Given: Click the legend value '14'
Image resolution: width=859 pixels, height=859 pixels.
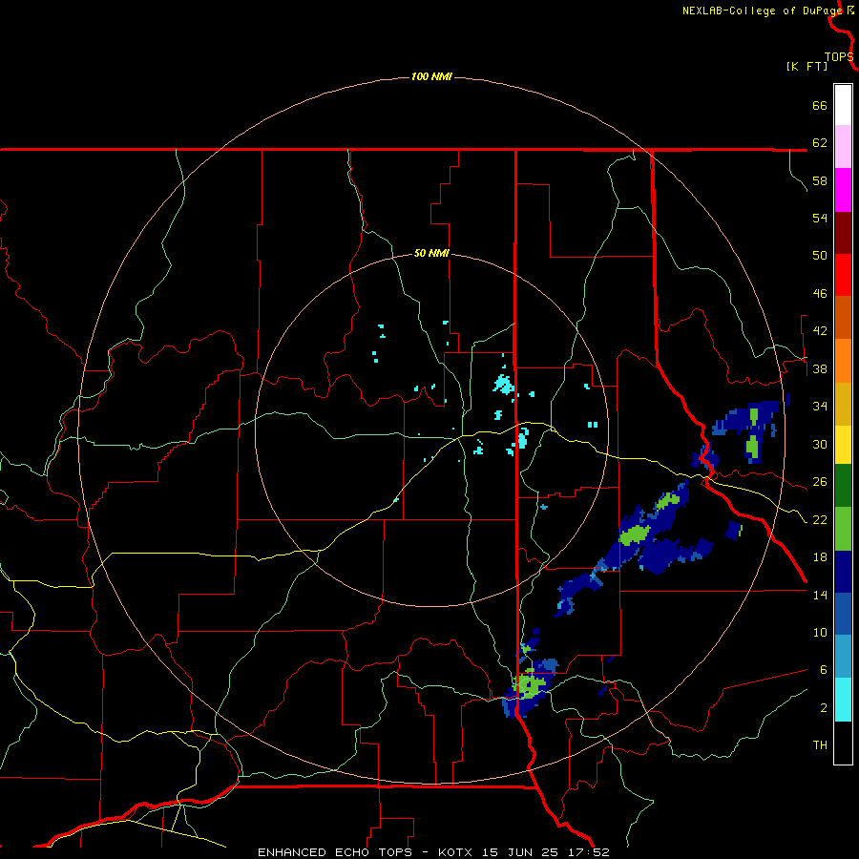Looking at the screenshot, I should [x=820, y=595].
